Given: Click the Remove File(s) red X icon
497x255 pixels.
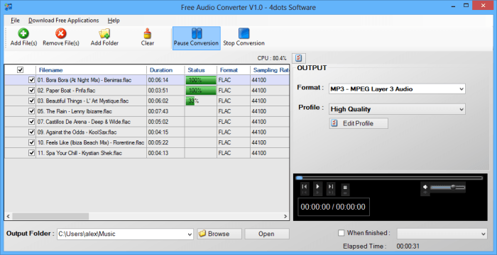Looking at the screenshot, I should (x=61, y=33).
